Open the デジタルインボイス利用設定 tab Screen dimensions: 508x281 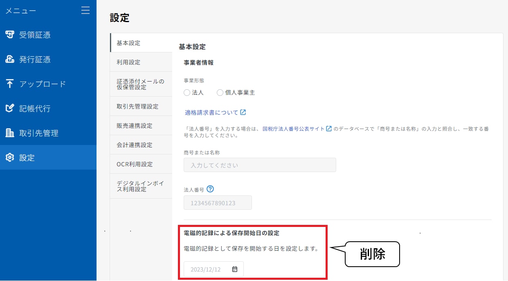(x=141, y=186)
